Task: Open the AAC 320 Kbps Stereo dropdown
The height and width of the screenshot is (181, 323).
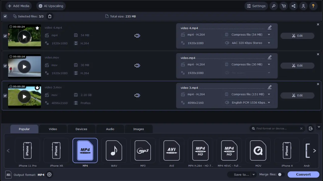Action: (269, 43)
